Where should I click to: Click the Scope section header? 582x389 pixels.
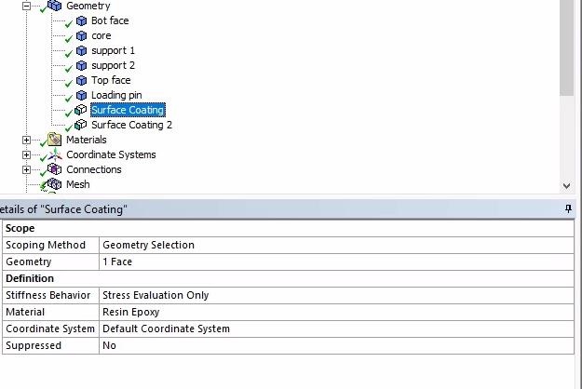tap(288, 228)
